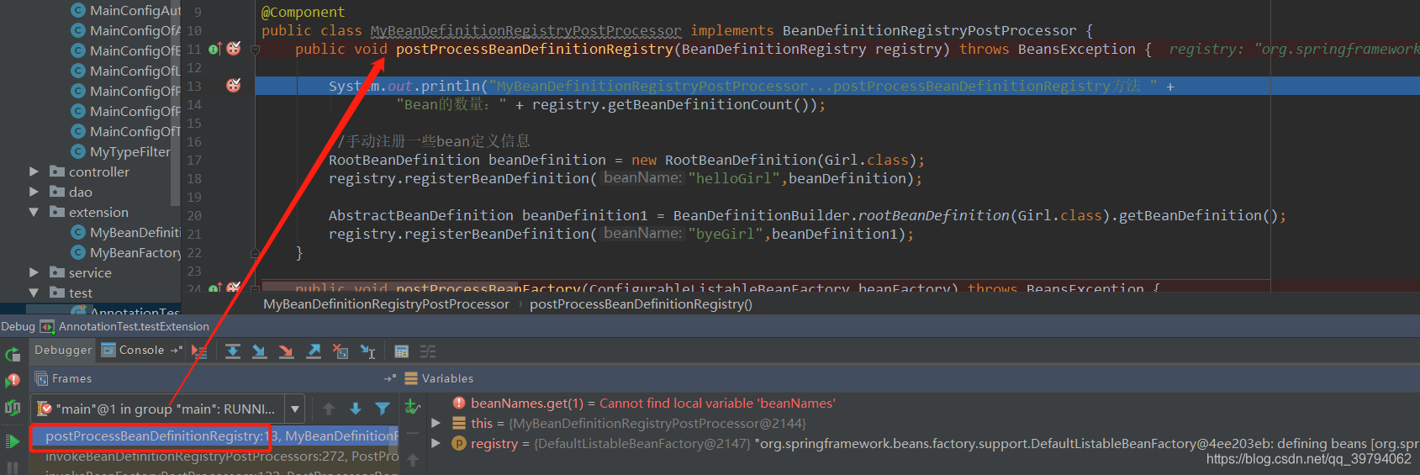Click the Frames panel restore layout icon
Image resolution: width=1420 pixels, height=475 pixels.
point(390,378)
